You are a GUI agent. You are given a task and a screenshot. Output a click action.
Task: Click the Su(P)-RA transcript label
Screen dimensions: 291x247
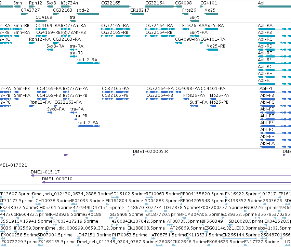[x=199, y=32]
